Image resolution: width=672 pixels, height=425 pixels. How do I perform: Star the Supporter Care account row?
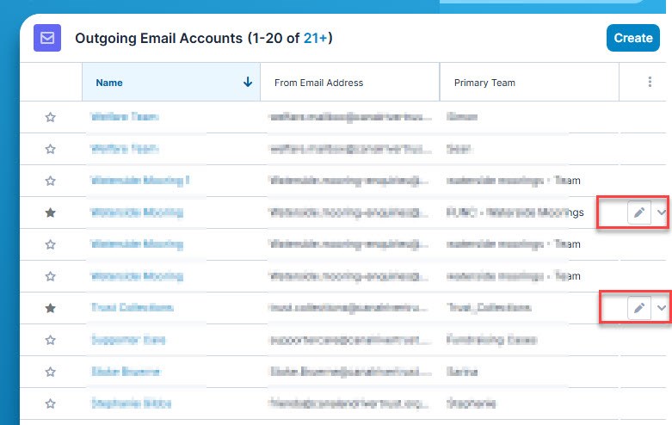(x=50, y=340)
